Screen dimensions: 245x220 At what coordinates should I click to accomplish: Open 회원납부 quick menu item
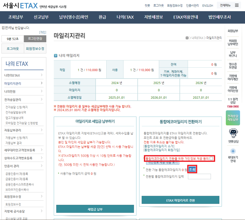pos(233,31)
